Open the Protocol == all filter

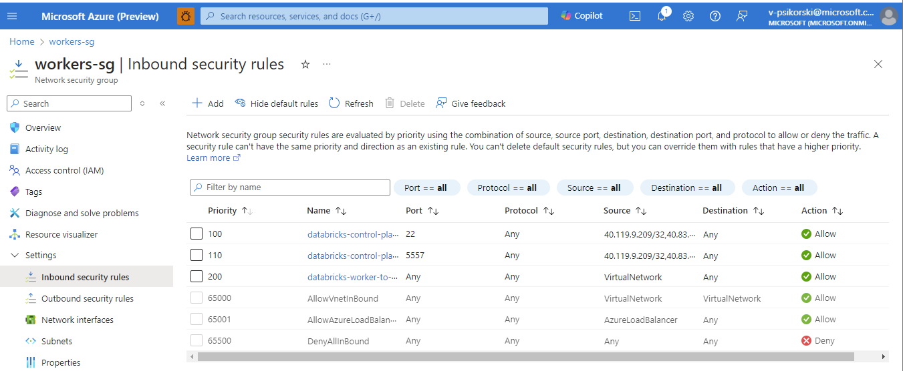[x=507, y=188]
